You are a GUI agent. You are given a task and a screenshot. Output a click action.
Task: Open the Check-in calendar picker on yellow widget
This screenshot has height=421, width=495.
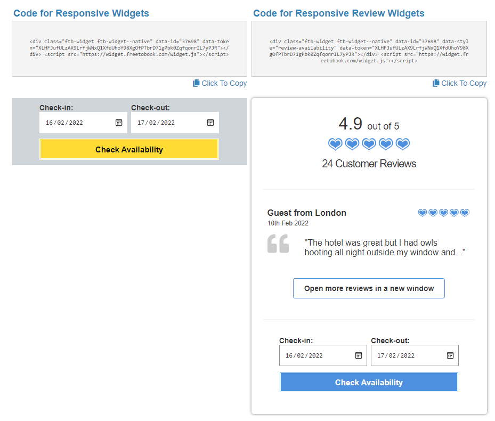click(119, 123)
